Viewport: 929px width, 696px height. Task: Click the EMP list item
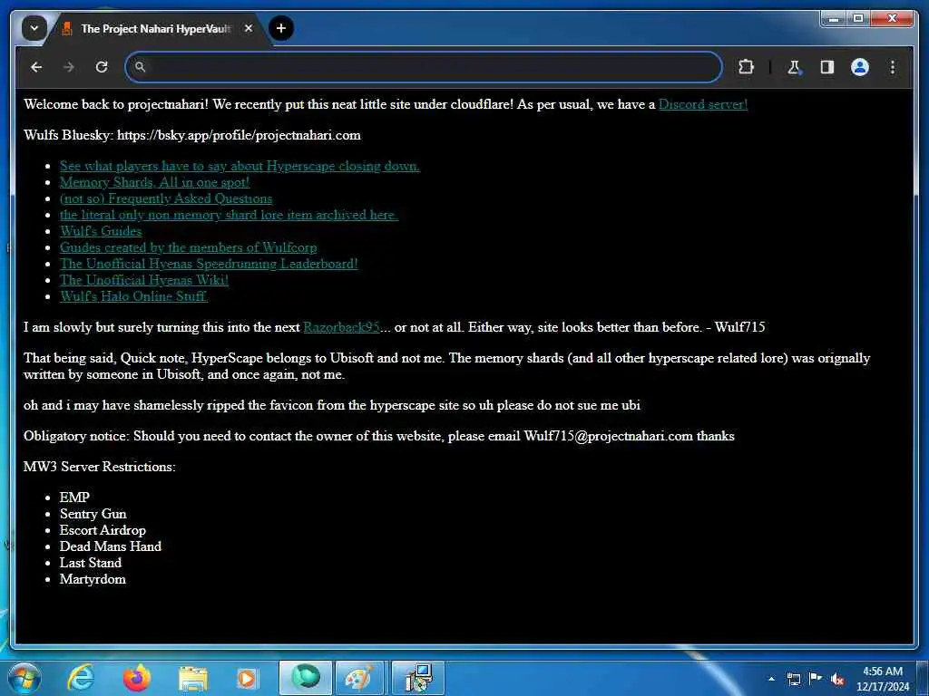coord(74,498)
